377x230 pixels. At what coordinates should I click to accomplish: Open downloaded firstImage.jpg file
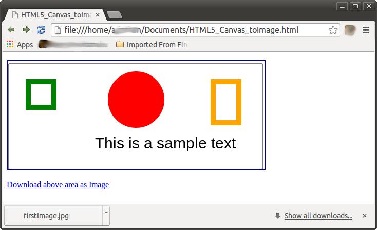pyautogui.click(x=46, y=216)
